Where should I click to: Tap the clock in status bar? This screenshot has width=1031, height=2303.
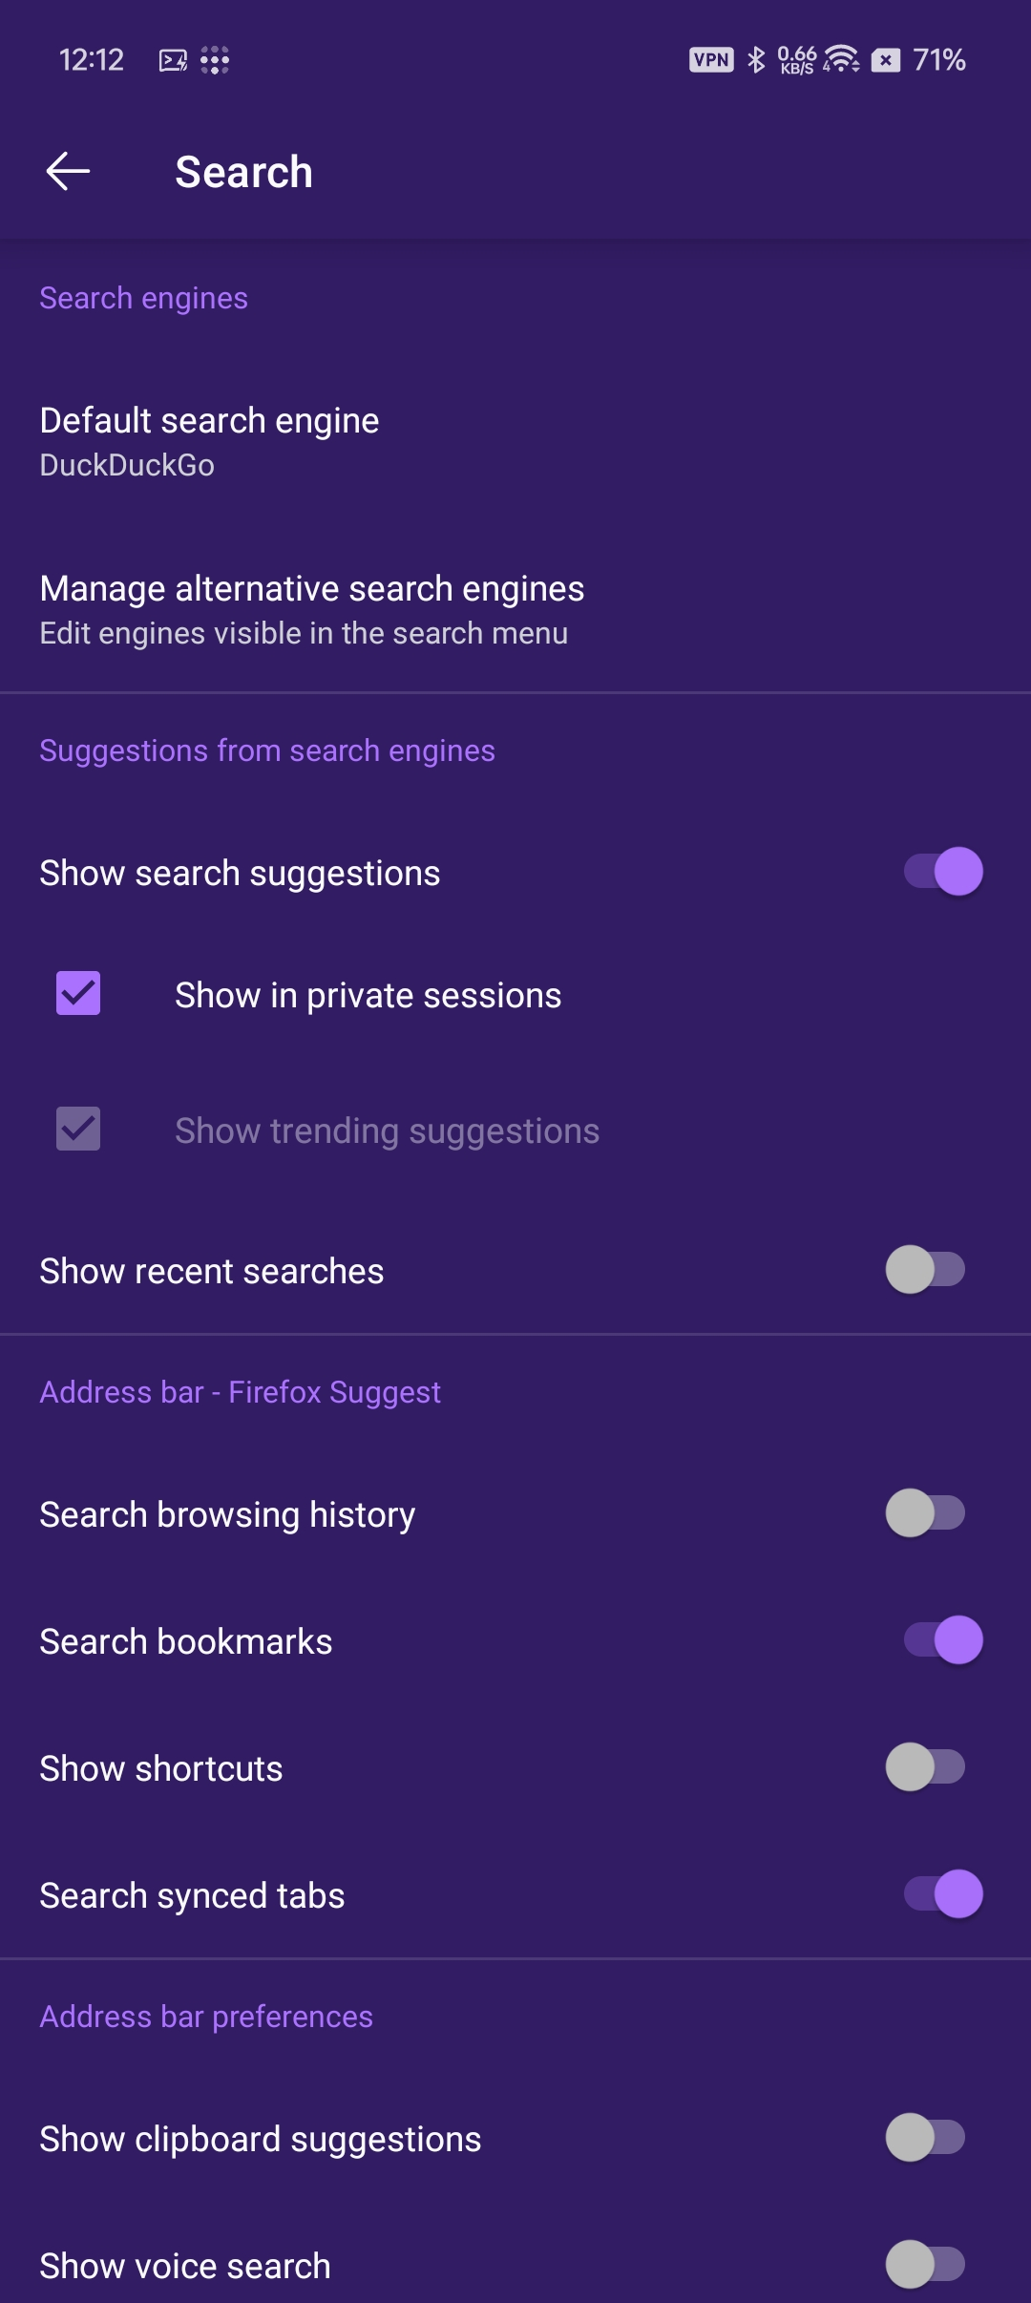pos(92,60)
